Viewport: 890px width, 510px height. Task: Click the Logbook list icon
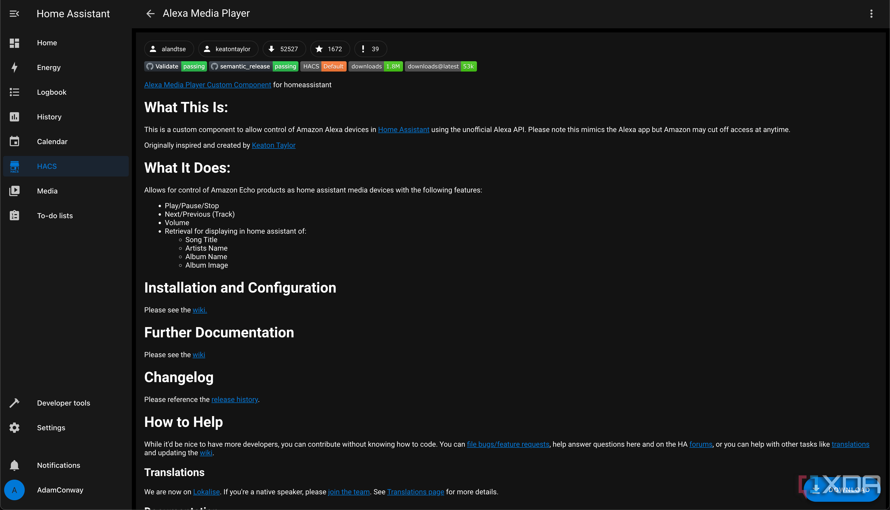(14, 92)
